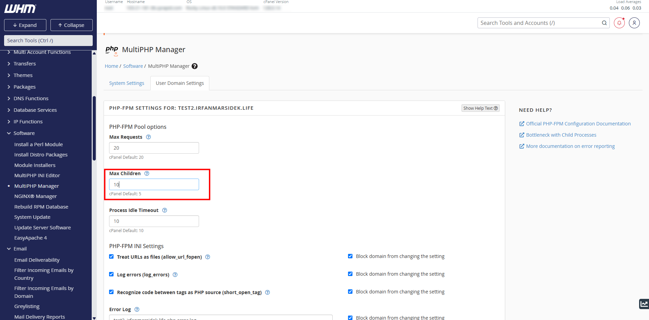Open Rebuild RPM Database in sidebar
Image resolution: width=649 pixels, height=320 pixels.
pos(41,207)
